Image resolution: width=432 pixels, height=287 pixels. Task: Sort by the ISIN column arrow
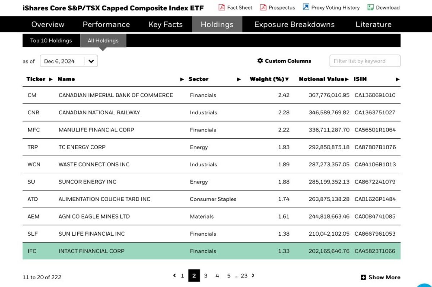tap(397, 79)
